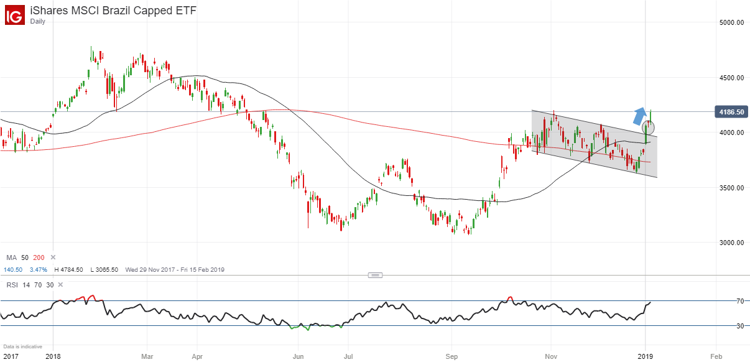Image resolution: width=750 pixels, height=362 pixels.
Task: Click the pane divider handle above RSI
Action: tap(374, 275)
